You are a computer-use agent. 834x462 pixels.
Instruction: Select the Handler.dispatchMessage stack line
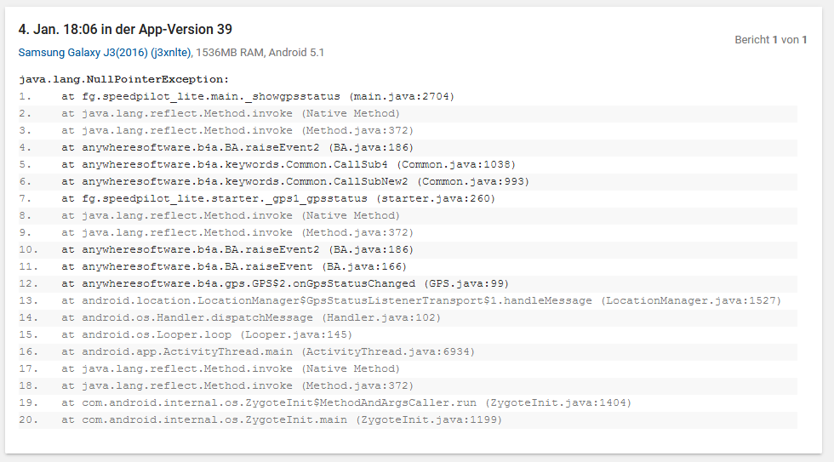[251, 317]
